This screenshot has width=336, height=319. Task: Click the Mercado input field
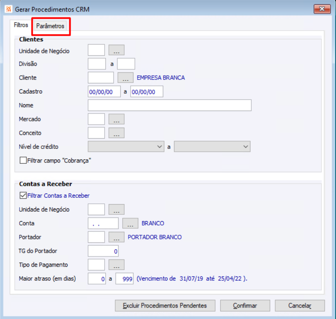coord(96,119)
